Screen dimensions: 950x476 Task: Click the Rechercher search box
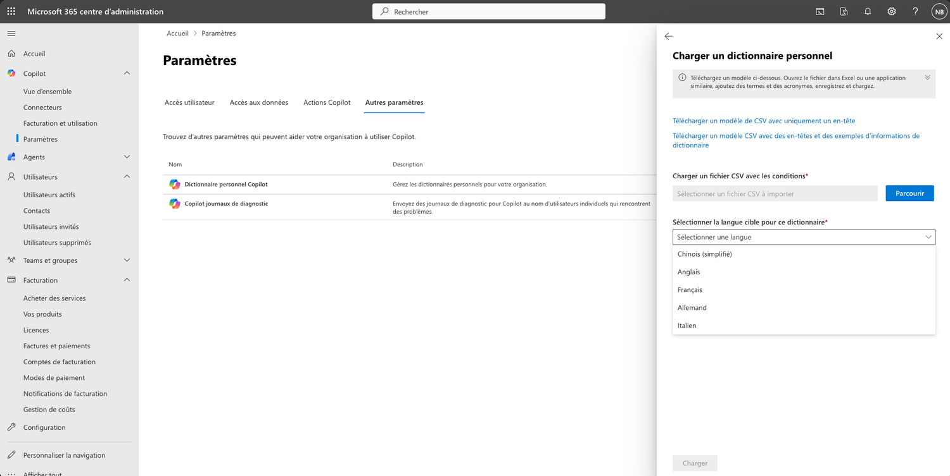pos(488,11)
